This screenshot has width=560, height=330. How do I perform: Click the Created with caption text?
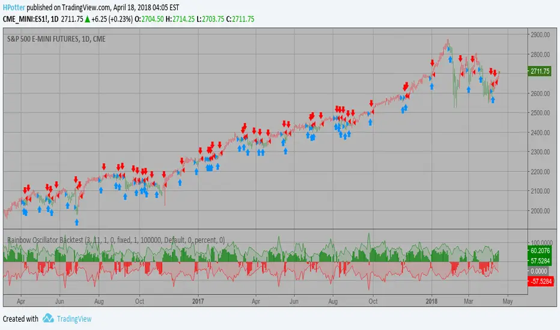20,319
